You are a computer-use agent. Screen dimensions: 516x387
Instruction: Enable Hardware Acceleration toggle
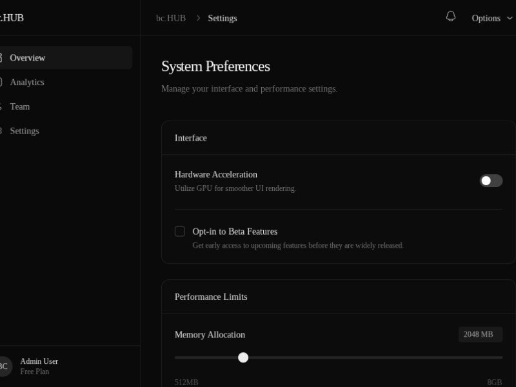(x=491, y=181)
